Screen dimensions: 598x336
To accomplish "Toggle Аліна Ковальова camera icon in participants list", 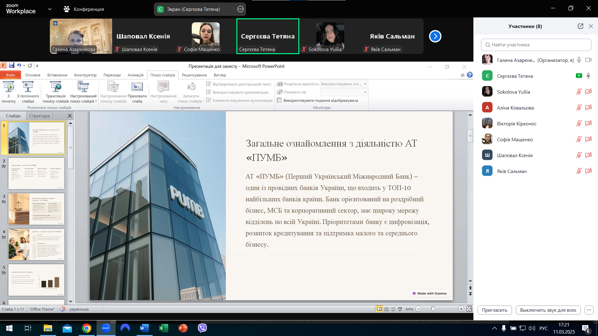I will pos(588,107).
